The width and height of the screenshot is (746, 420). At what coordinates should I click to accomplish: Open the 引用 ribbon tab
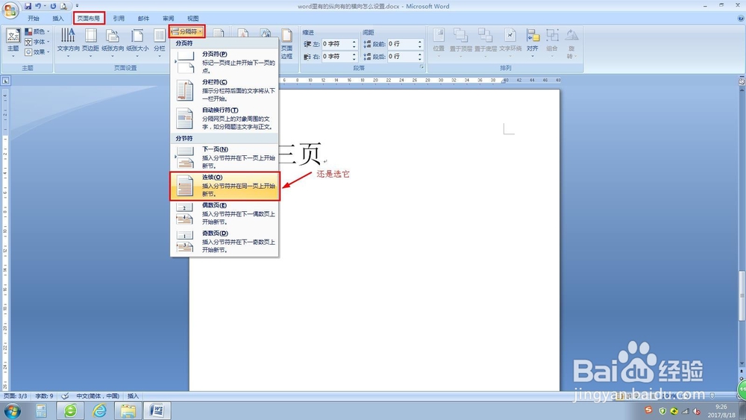(119, 19)
